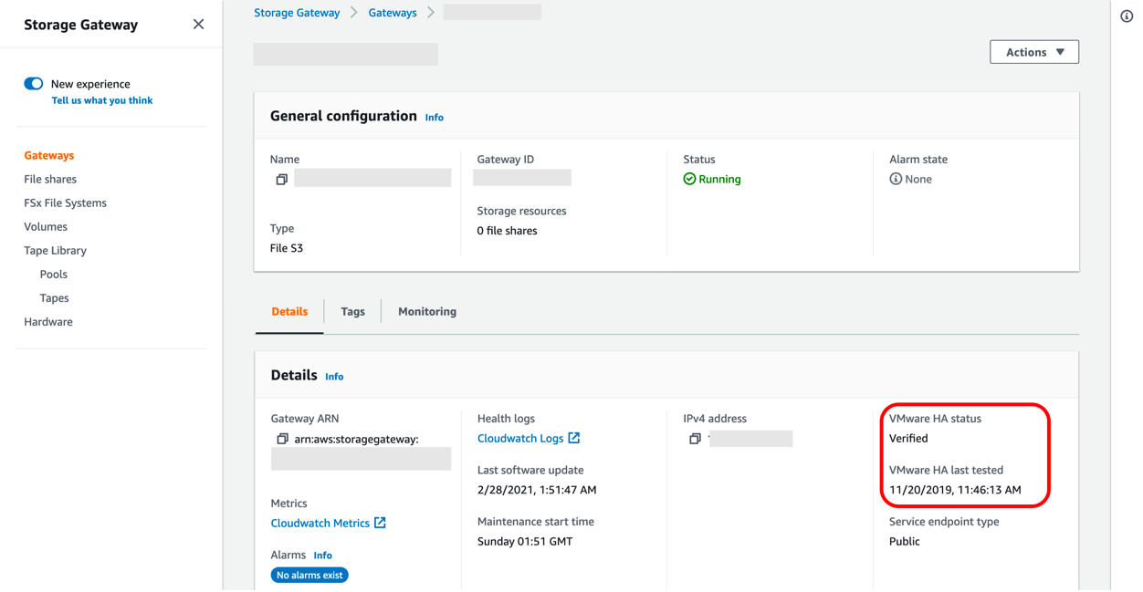Switch to the Monitoring tab
The width and height of the screenshot is (1143, 592).
(426, 311)
